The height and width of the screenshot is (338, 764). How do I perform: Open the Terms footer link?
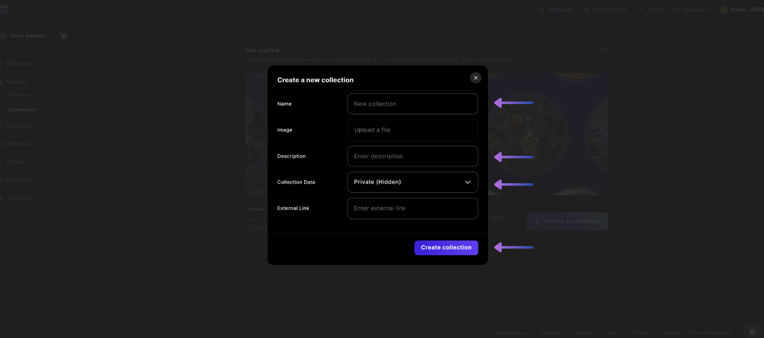click(x=613, y=333)
